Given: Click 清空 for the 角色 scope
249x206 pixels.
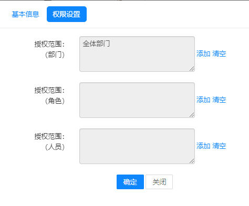Looking at the screenshot, I should [219, 100].
